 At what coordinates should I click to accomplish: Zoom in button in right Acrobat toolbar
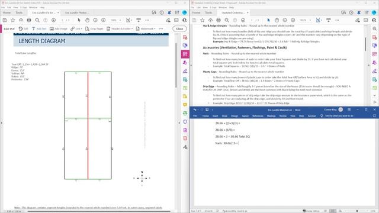(x=293, y=20)
